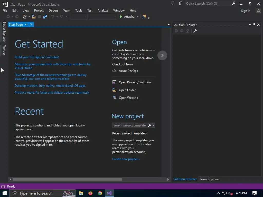Viewport: 263px width, 197px height.
Task: Click Build your first app in 5 minutes
Action: [x=37, y=57]
